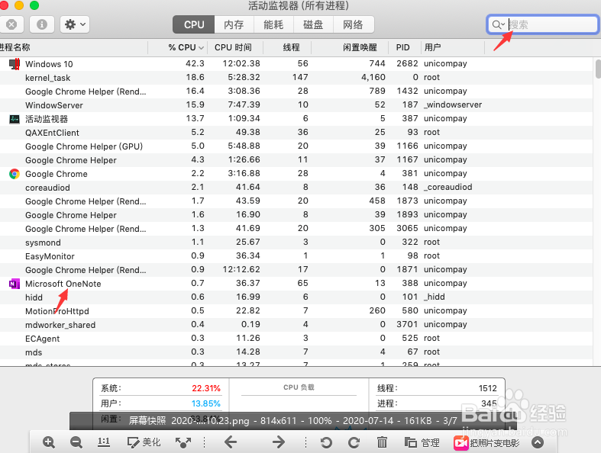Image resolution: width=601 pixels, height=453 pixels.
Task: Go to the previous image arrow
Action: pyautogui.click(x=231, y=442)
